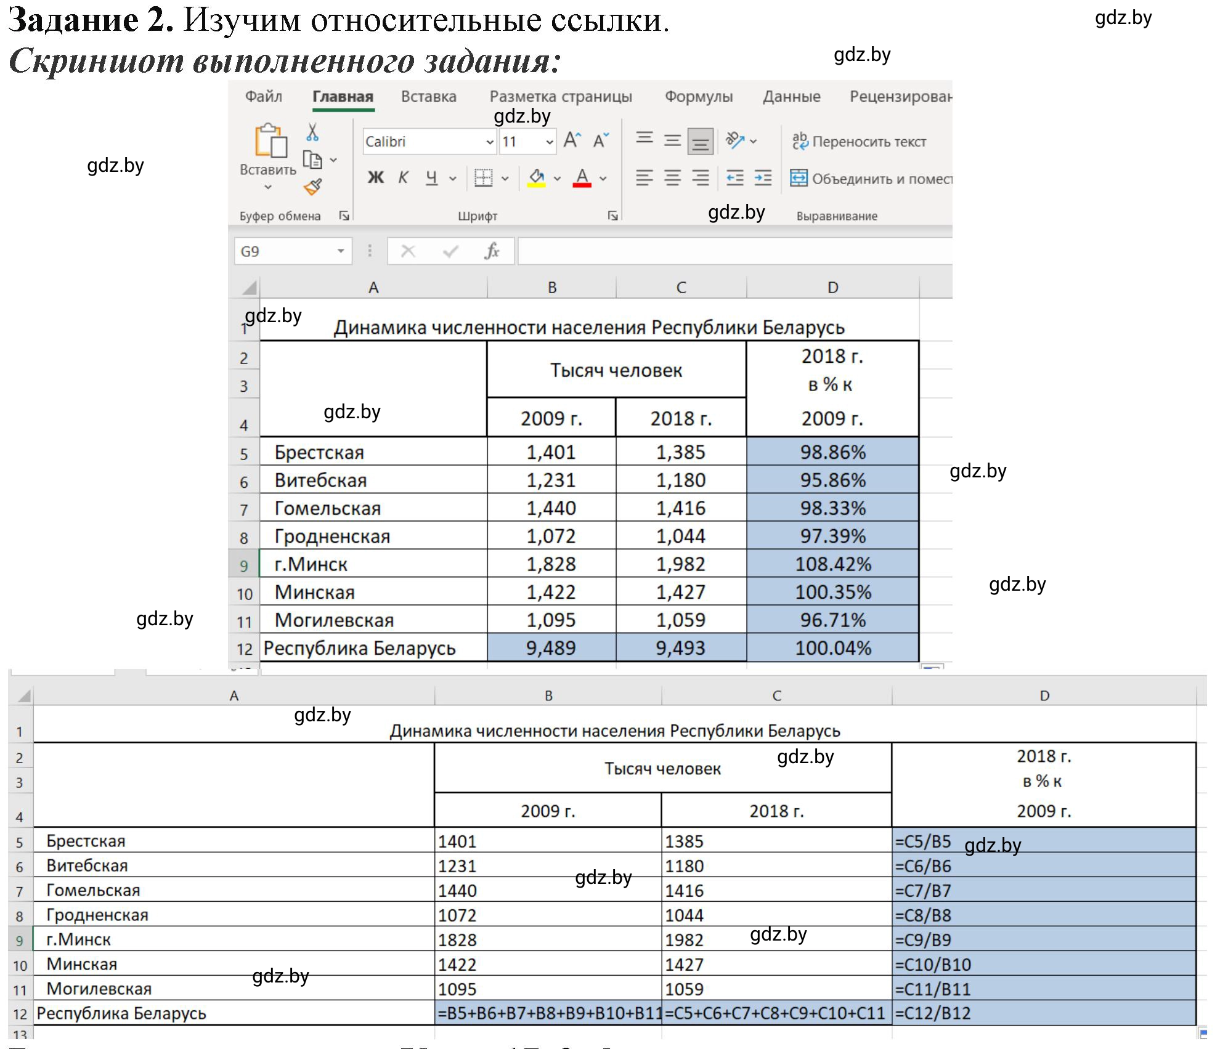Expand the copy options arrow
The image size is (1228, 1049).
[x=333, y=160]
